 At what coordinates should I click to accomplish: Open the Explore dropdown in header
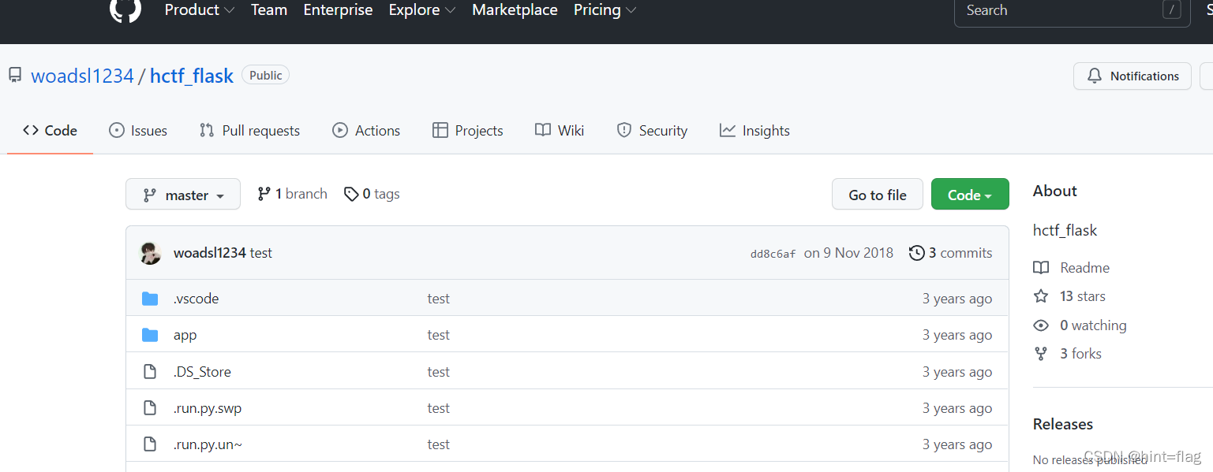coord(422,10)
